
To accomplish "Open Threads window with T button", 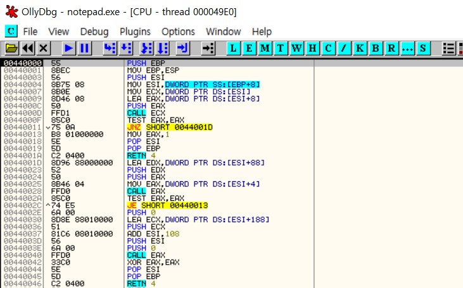I will [x=281, y=48].
